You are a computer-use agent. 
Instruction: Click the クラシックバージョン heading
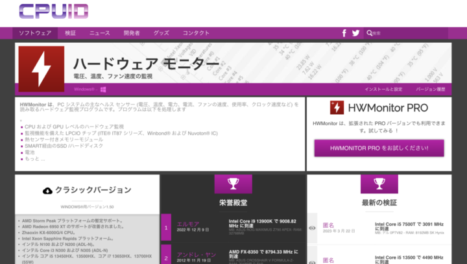point(93,190)
